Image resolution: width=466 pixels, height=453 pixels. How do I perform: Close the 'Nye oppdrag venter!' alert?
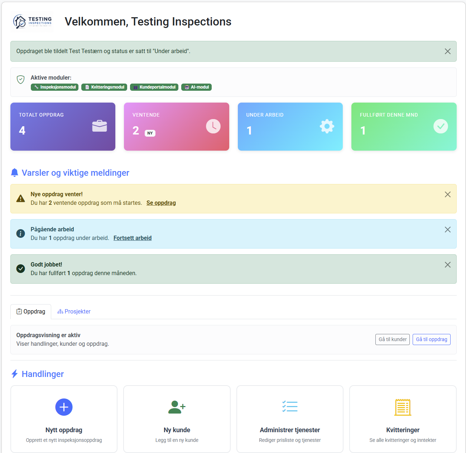tap(447, 194)
